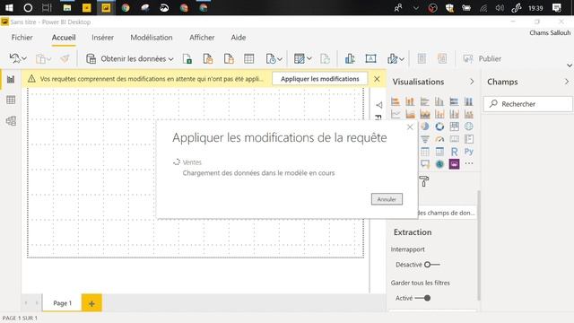
Task: Select the clustered column chart visual
Action: 439,101
